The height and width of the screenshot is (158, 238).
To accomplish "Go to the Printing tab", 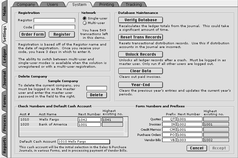I will (106, 4).
